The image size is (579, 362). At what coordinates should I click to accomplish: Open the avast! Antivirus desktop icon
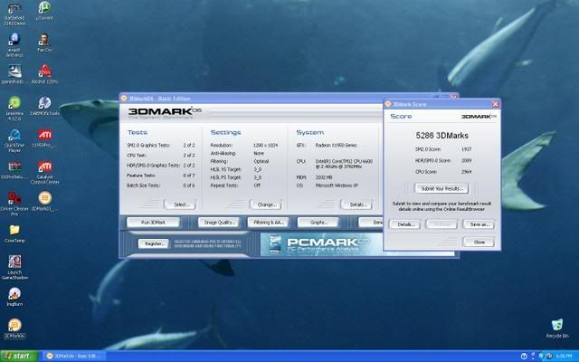point(14,45)
